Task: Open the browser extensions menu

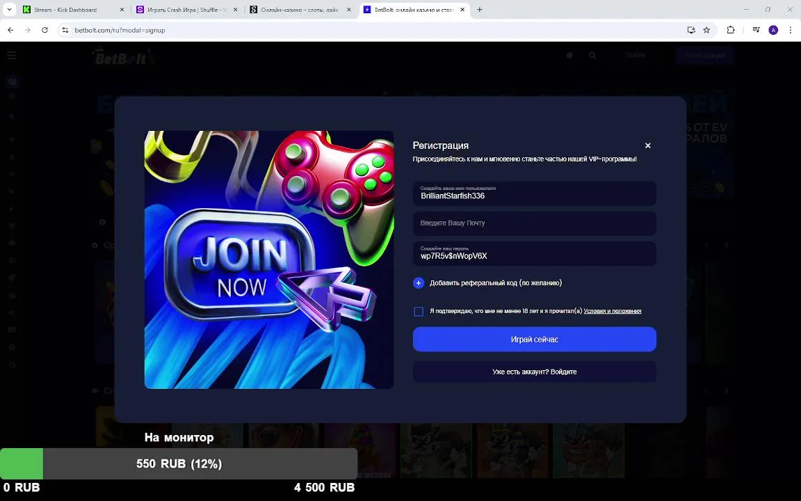Action: 731,30
